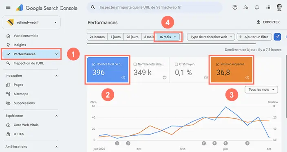
Task: Open the Google apps grid
Action: click(x=268, y=7)
